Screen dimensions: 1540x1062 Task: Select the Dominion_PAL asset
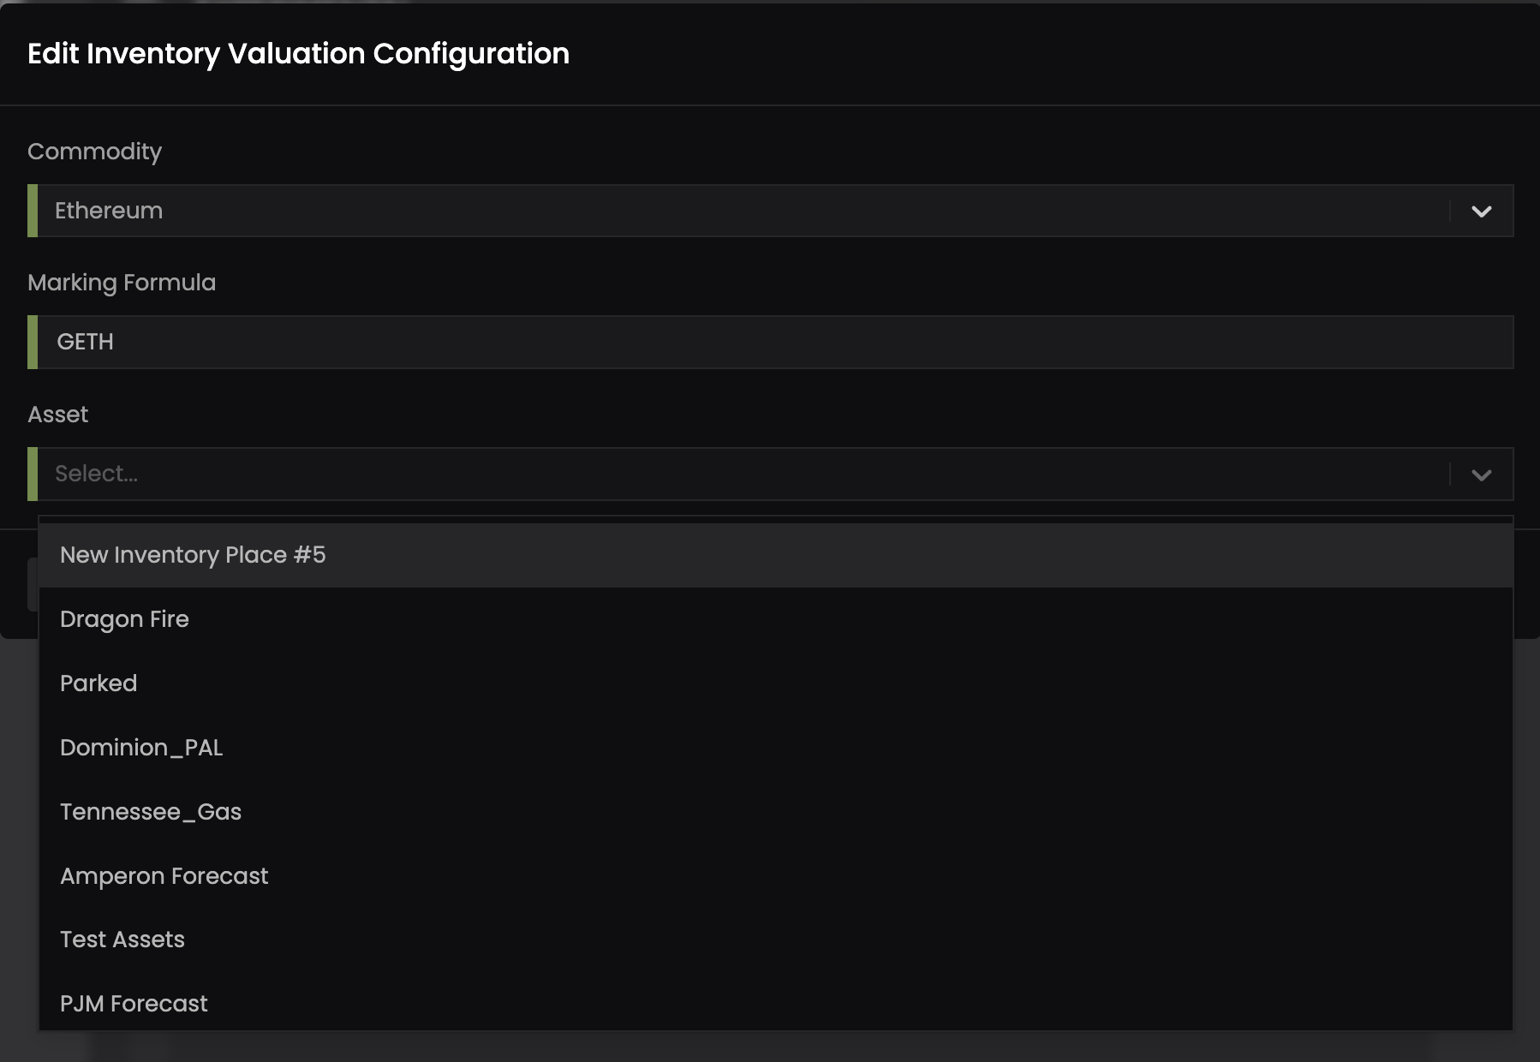click(x=141, y=748)
